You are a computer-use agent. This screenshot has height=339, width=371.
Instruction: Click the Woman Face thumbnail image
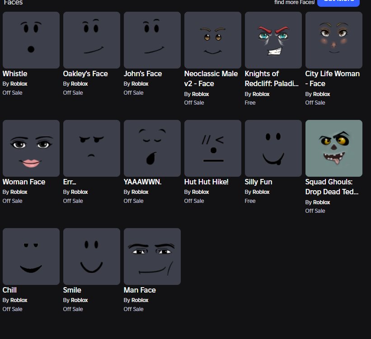click(31, 148)
